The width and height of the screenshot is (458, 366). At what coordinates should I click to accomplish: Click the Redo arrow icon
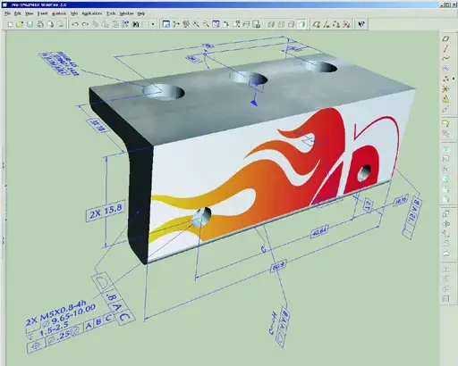click(85, 24)
